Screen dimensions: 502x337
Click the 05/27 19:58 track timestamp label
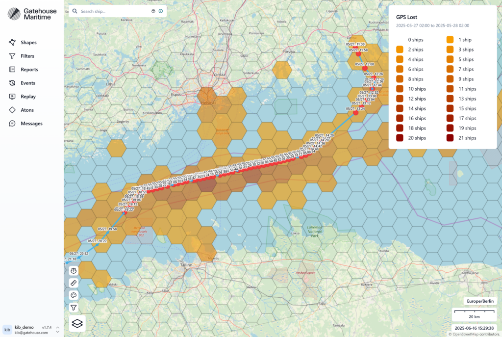[x=107, y=229]
